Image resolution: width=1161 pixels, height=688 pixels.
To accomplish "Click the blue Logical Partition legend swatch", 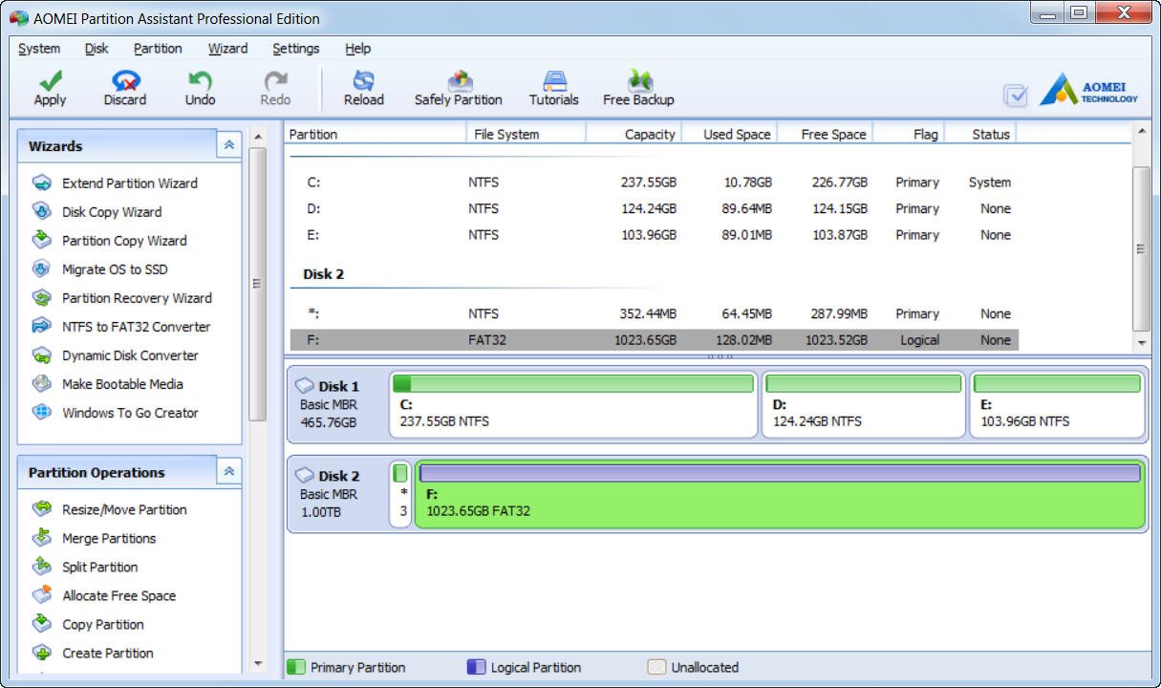I will click(476, 668).
